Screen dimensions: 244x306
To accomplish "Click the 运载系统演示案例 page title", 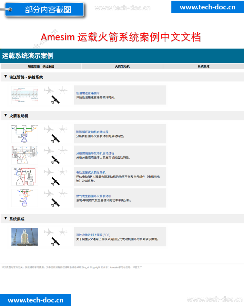I will [x=28, y=56].
